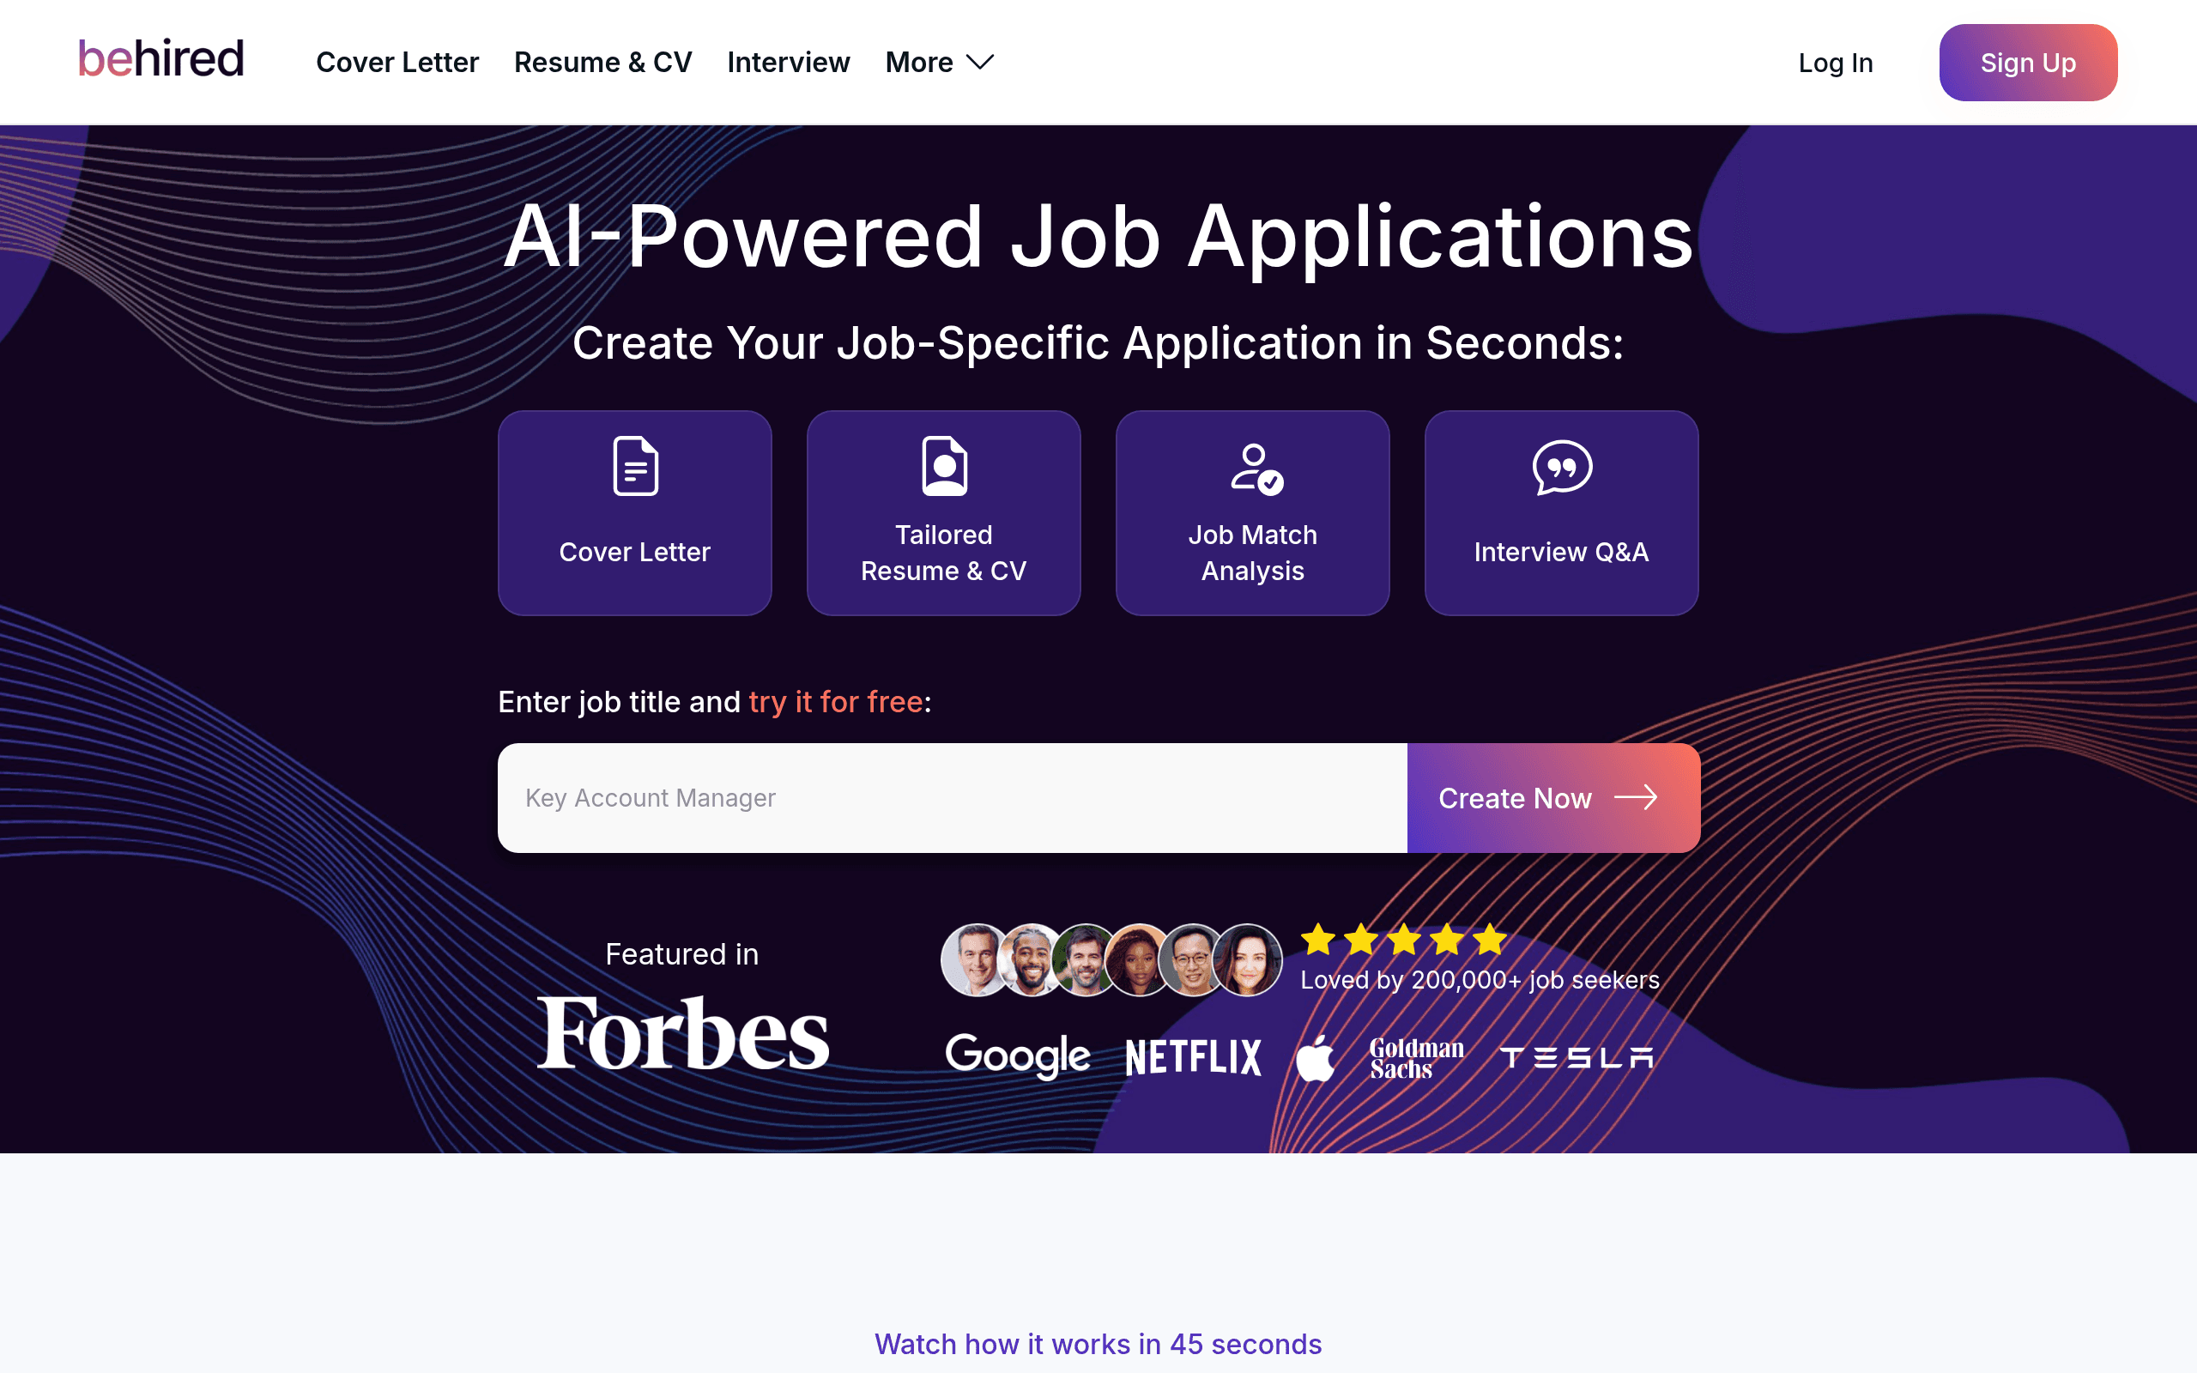Click the 'Featured in' text

point(681,954)
